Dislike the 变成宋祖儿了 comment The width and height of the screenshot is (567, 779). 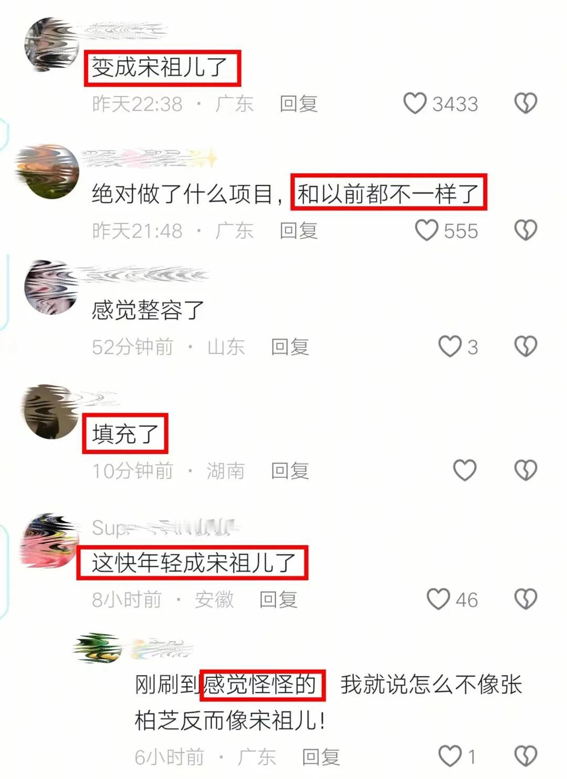tap(526, 103)
